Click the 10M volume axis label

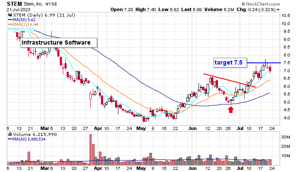286,156
